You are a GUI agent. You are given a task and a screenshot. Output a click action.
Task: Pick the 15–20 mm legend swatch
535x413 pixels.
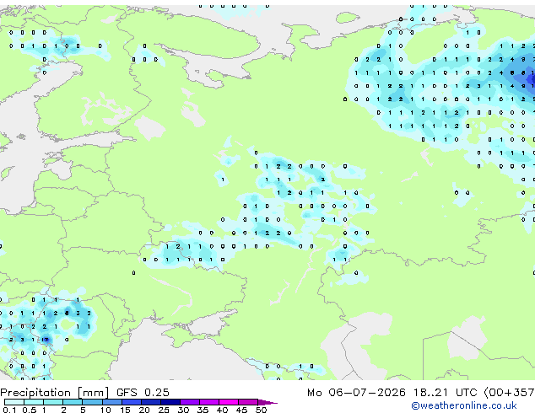[132, 402]
